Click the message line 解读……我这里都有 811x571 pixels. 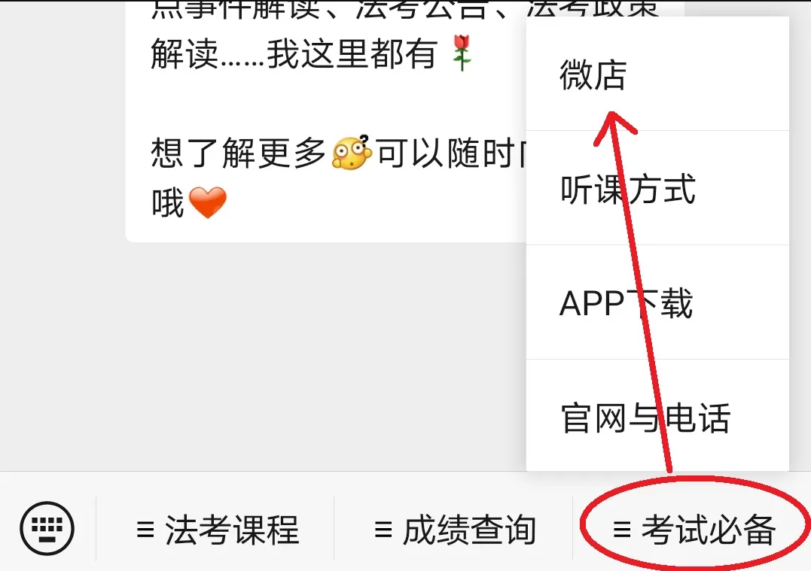pyautogui.click(x=293, y=53)
